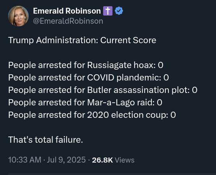
Task: Open Emerald Robinson's profile avatar photo
Action: (x=18, y=16)
